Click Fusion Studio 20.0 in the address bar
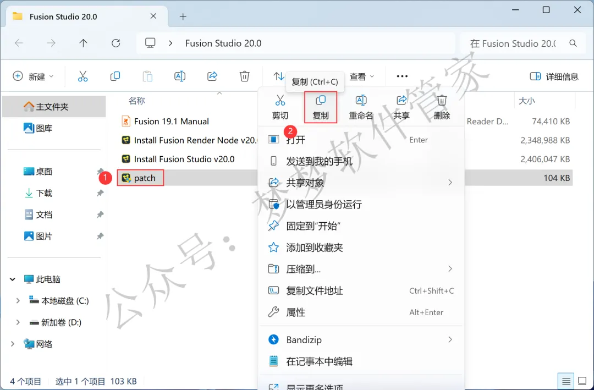Viewport: 594px width, 390px height. pos(223,43)
